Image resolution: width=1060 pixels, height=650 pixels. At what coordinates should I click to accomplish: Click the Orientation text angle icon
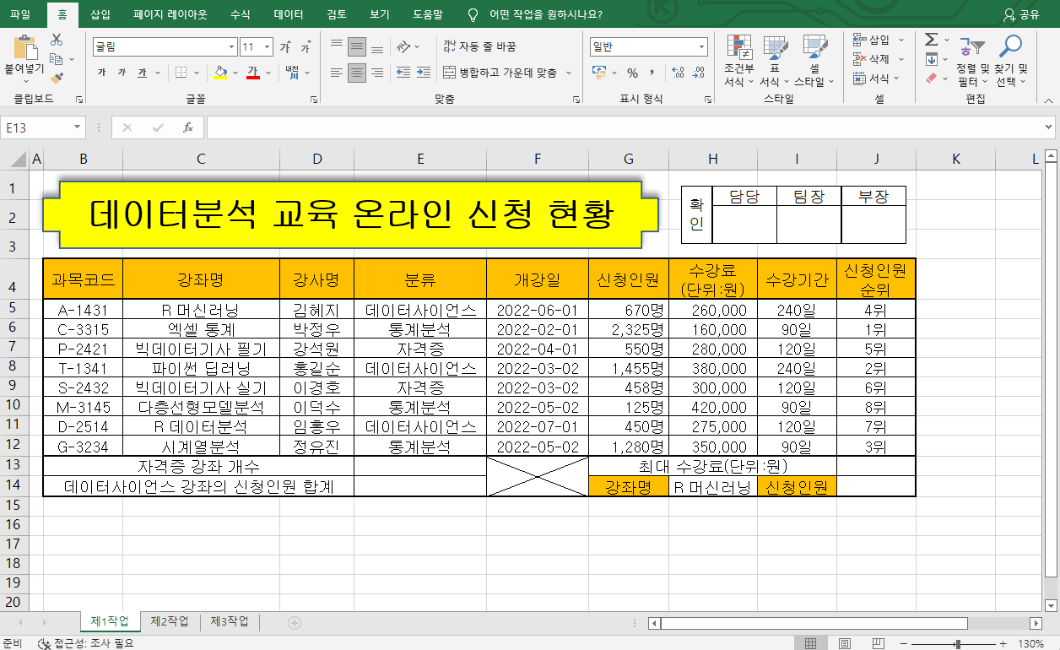click(x=404, y=47)
